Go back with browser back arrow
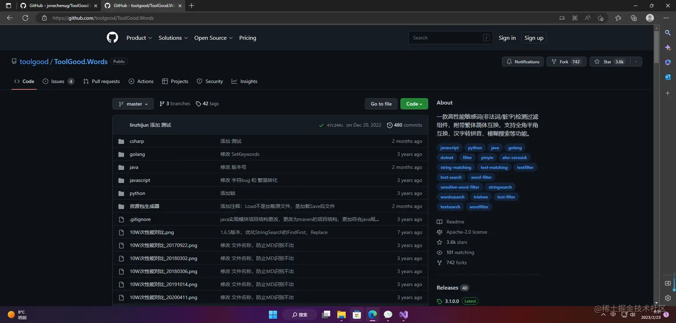This screenshot has width=676, height=323. pos(10,18)
